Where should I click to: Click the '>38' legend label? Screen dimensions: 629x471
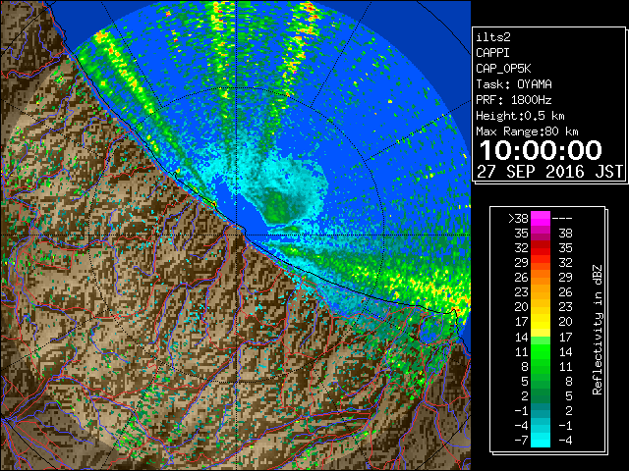click(518, 219)
